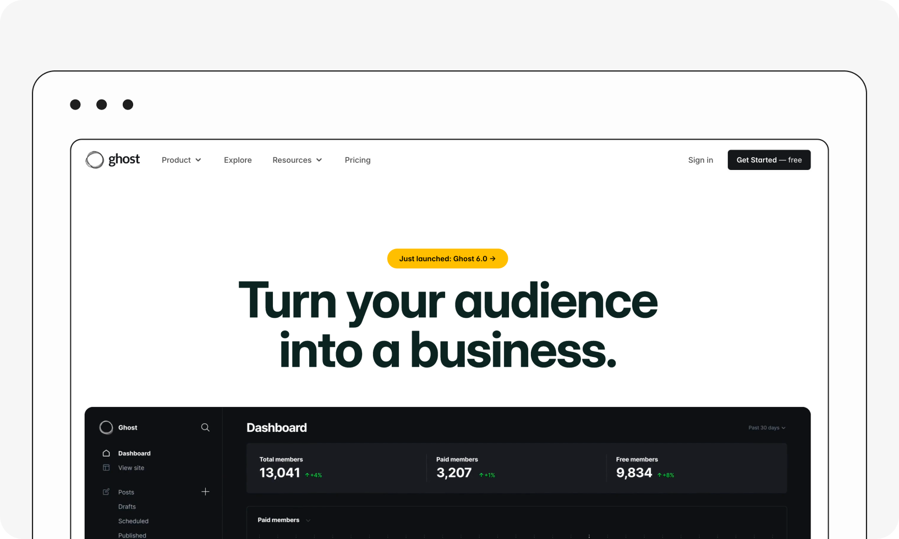This screenshot has width=899, height=539.
Task: Click the +4% growth indicator
Action: [x=314, y=475]
